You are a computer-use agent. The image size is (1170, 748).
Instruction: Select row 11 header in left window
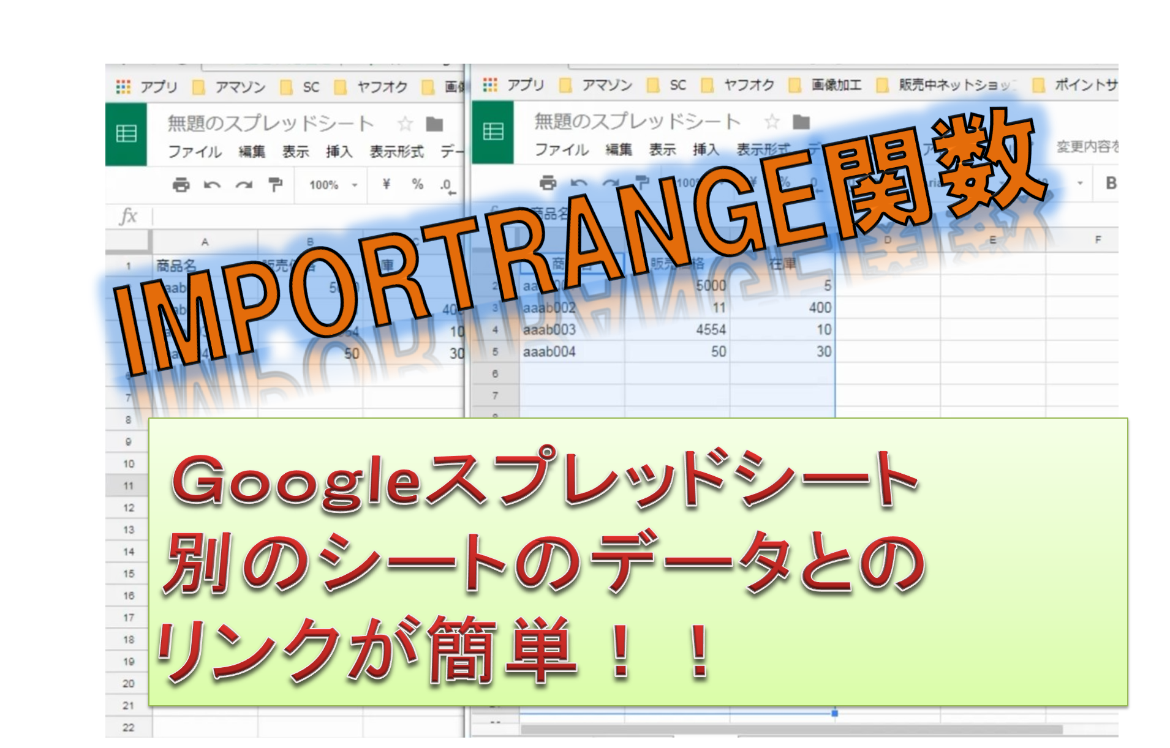[129, 486]
